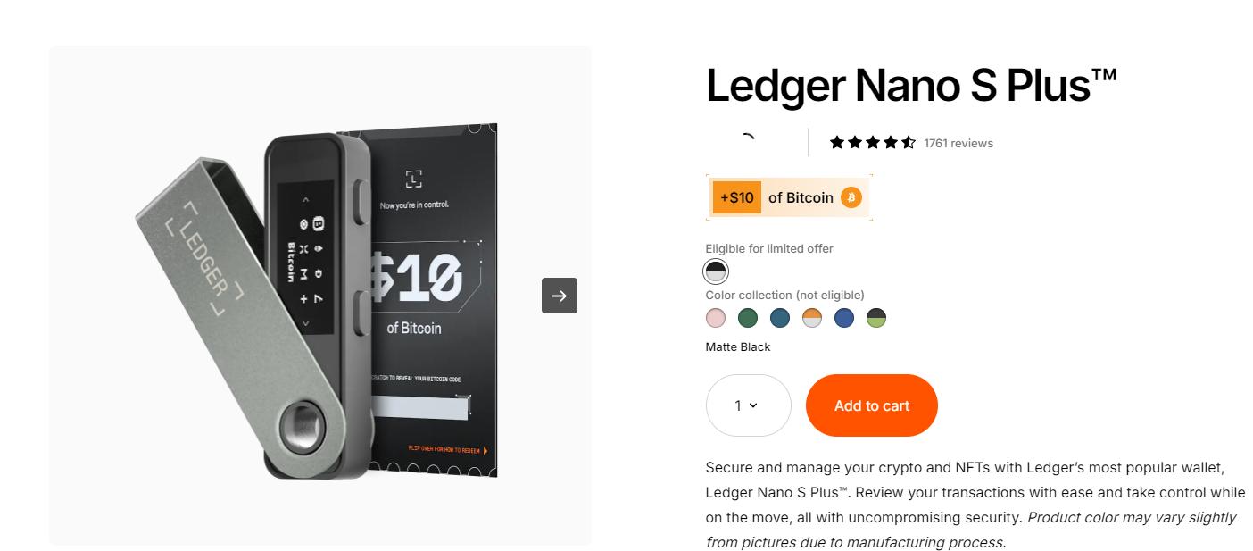Pick the orange and grey color swatch
This screenshot has height=551, width=1253.
click(x=812, y=318)
